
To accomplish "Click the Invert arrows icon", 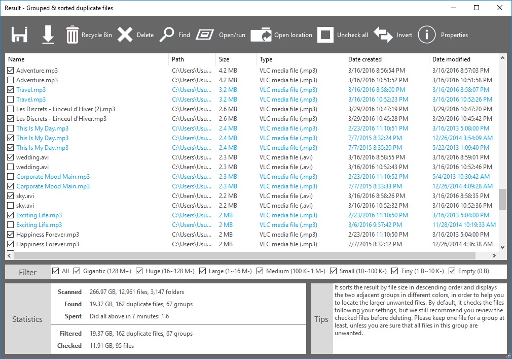I will tap(383, 35).
